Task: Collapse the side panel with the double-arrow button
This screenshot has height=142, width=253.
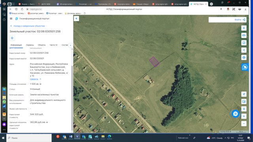Action: 76,19
